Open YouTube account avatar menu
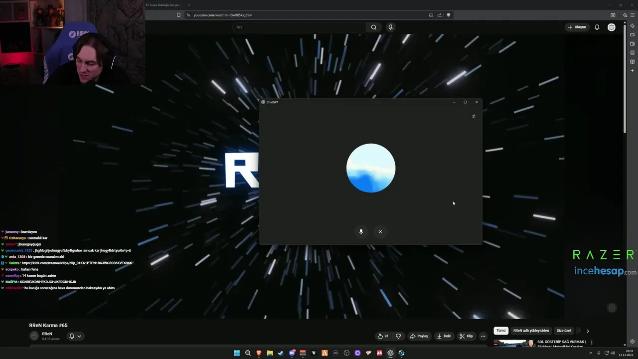Image resolution: width=638 pixels, height=359 pixels. [x=612, y=27]
